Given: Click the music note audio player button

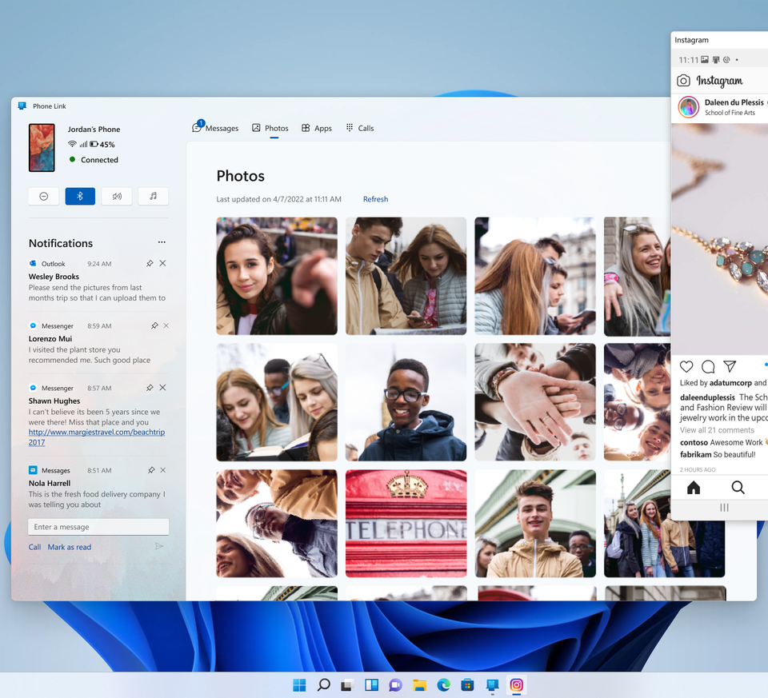Looking at the screenshot, I should click(153, 196).
